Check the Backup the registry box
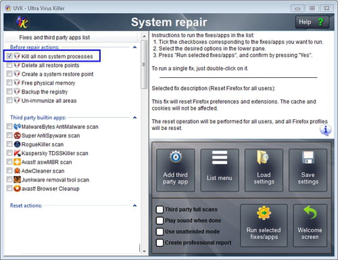The image size is (338, 260). pyautogui.click(x=9, y=91)
